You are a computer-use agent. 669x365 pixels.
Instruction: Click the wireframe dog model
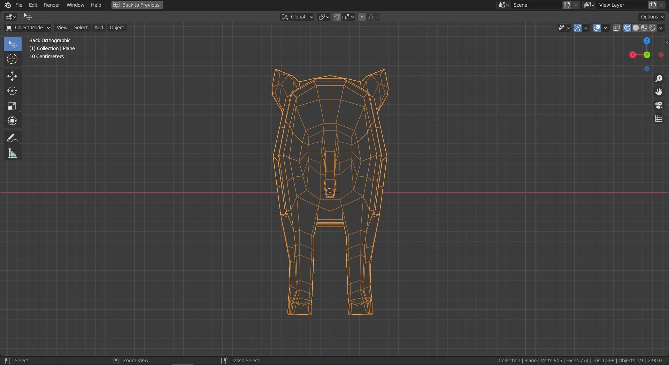330,191
